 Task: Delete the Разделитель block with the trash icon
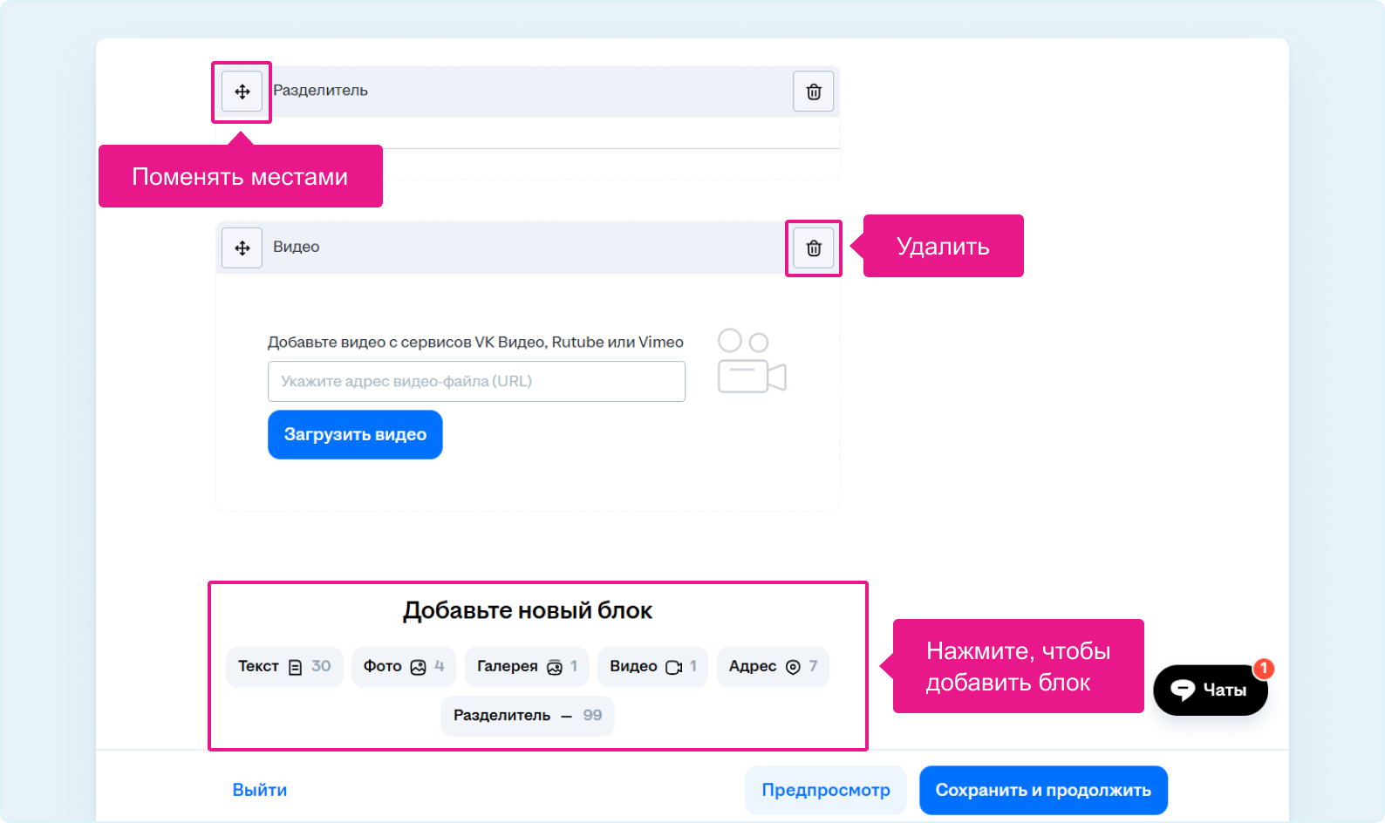pos(813,92)
